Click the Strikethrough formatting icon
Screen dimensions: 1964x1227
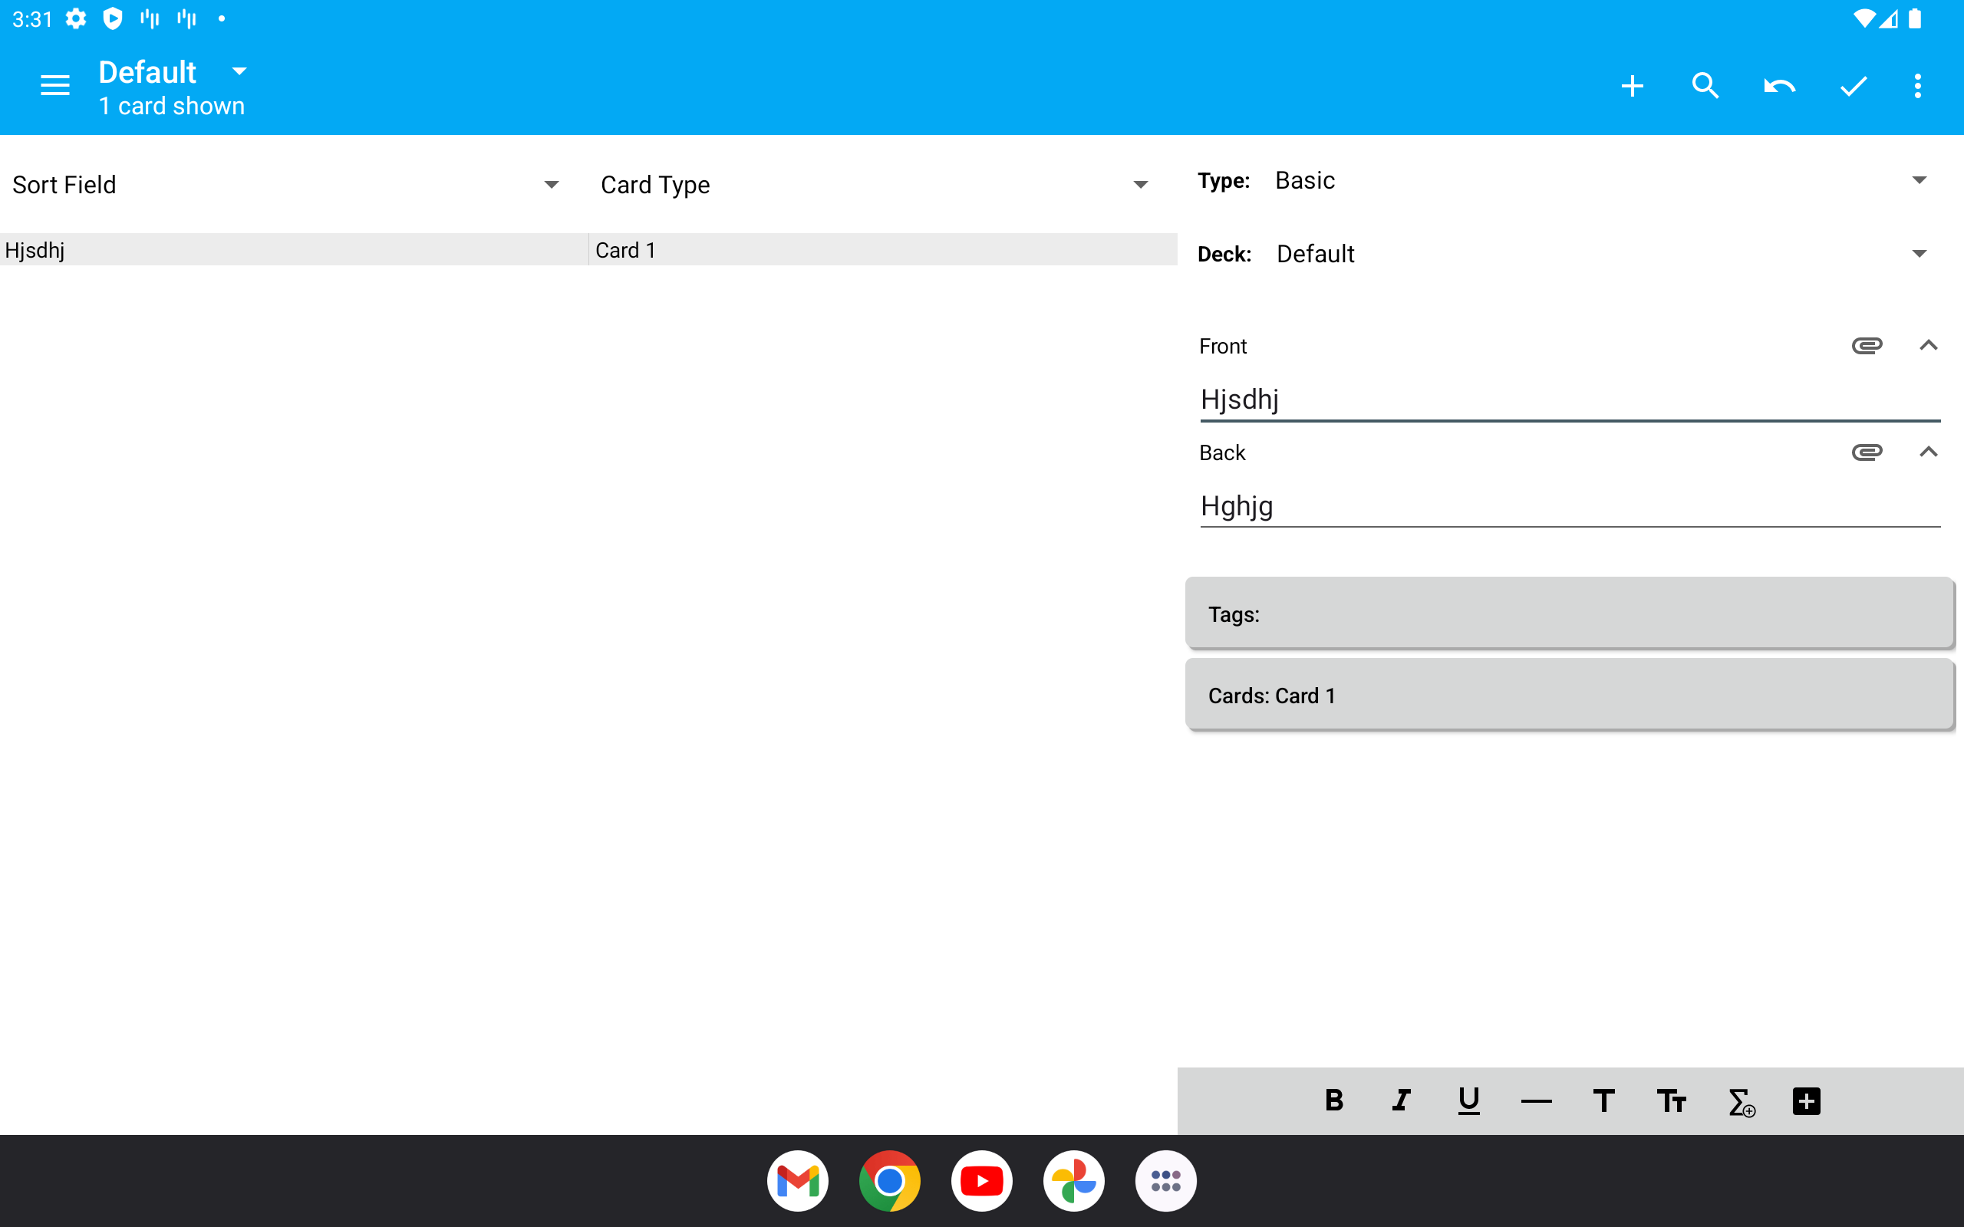(1537, 1100)
